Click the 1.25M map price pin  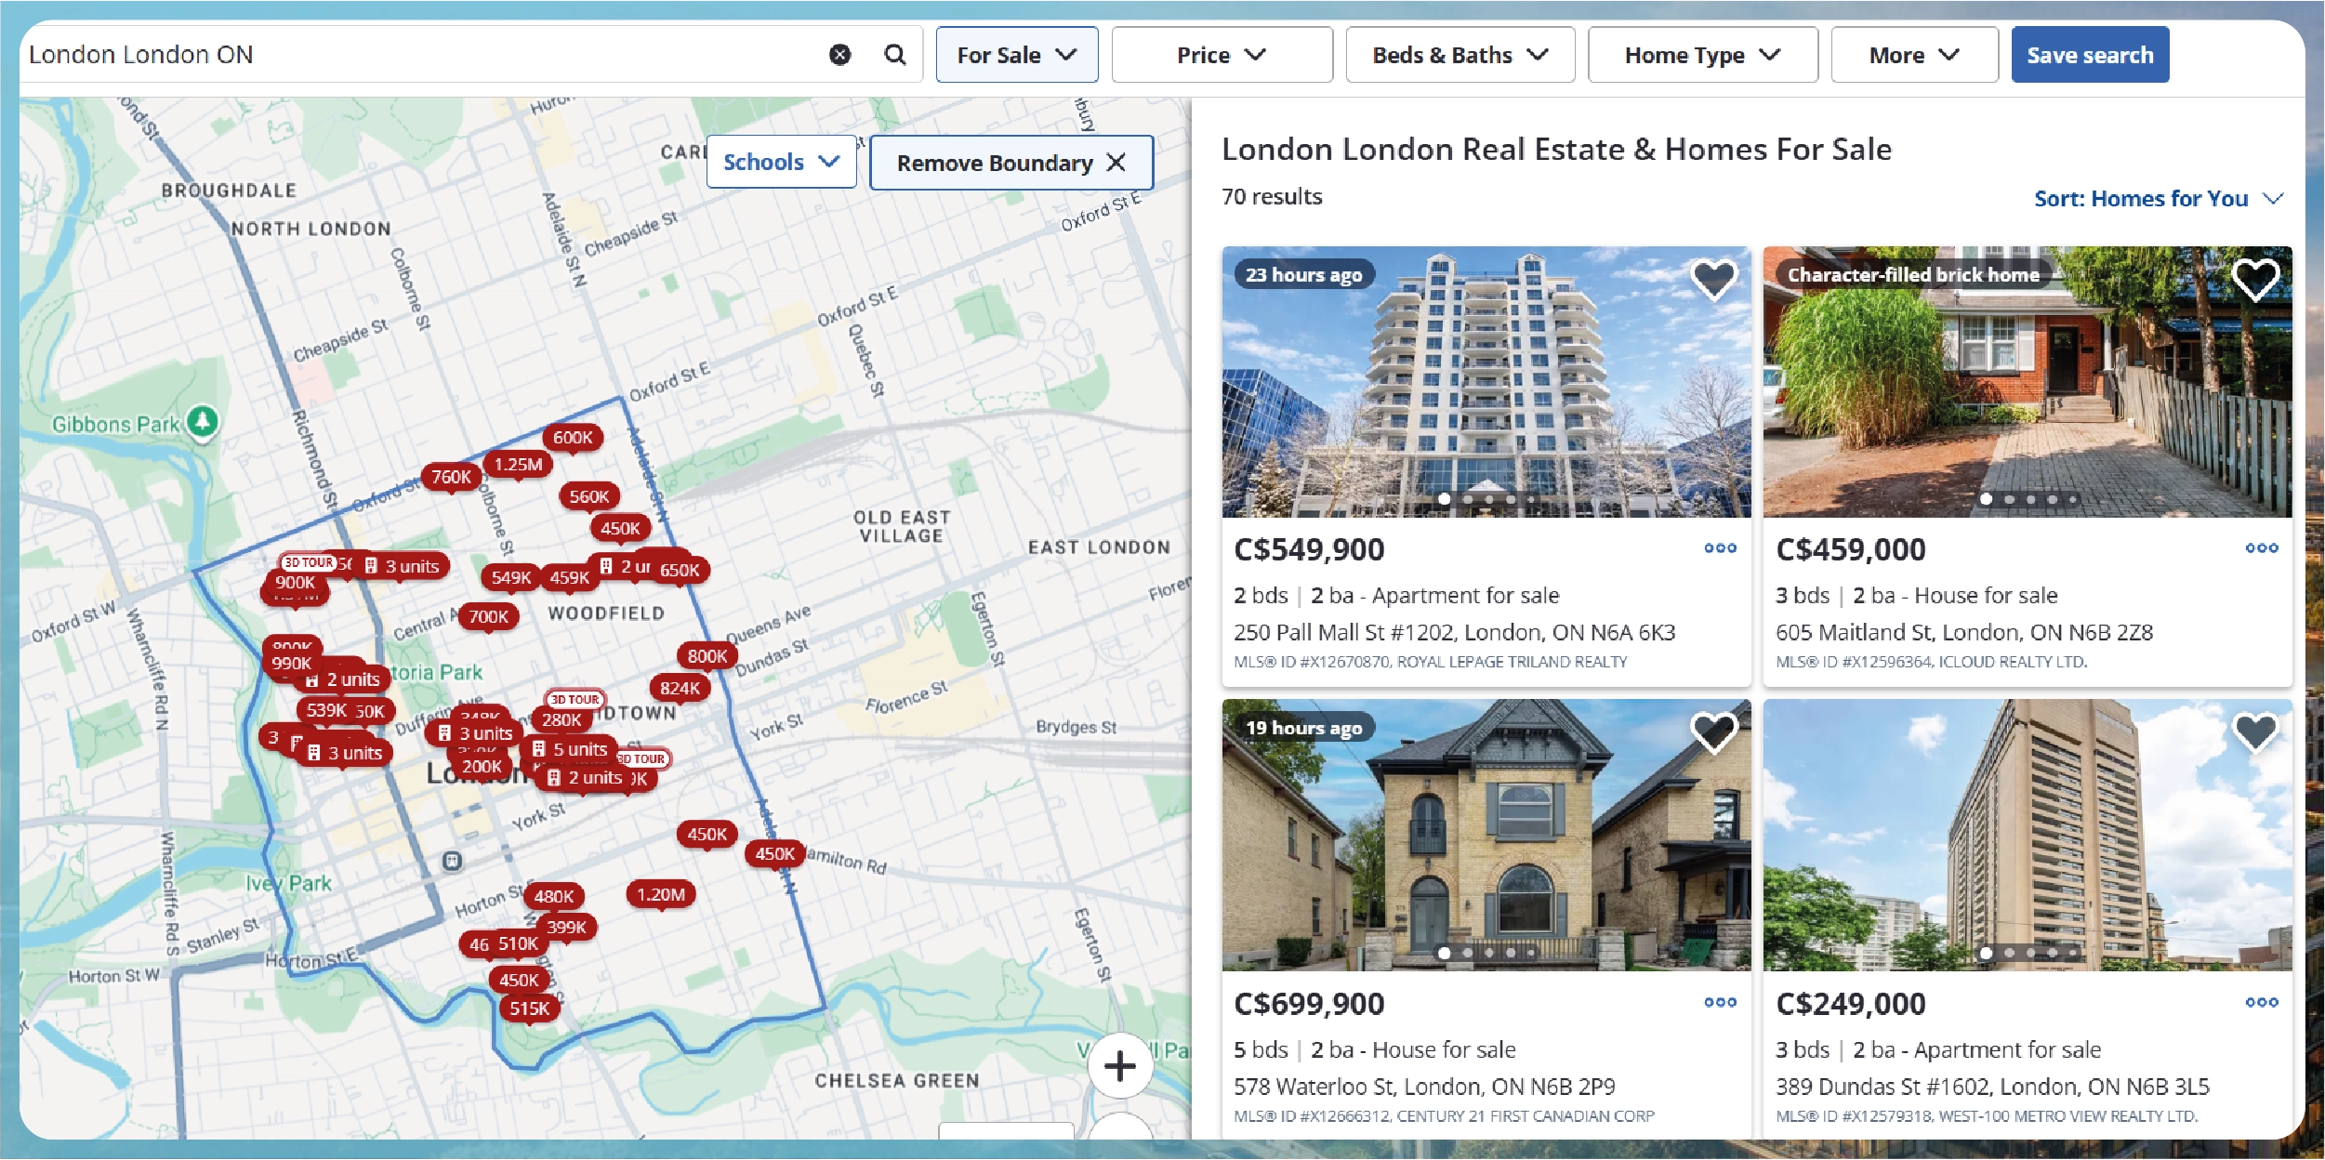(518, 464)
